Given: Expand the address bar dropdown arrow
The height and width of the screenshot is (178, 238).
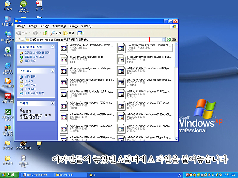Looking at the screenshot, I should coord(163,39).
